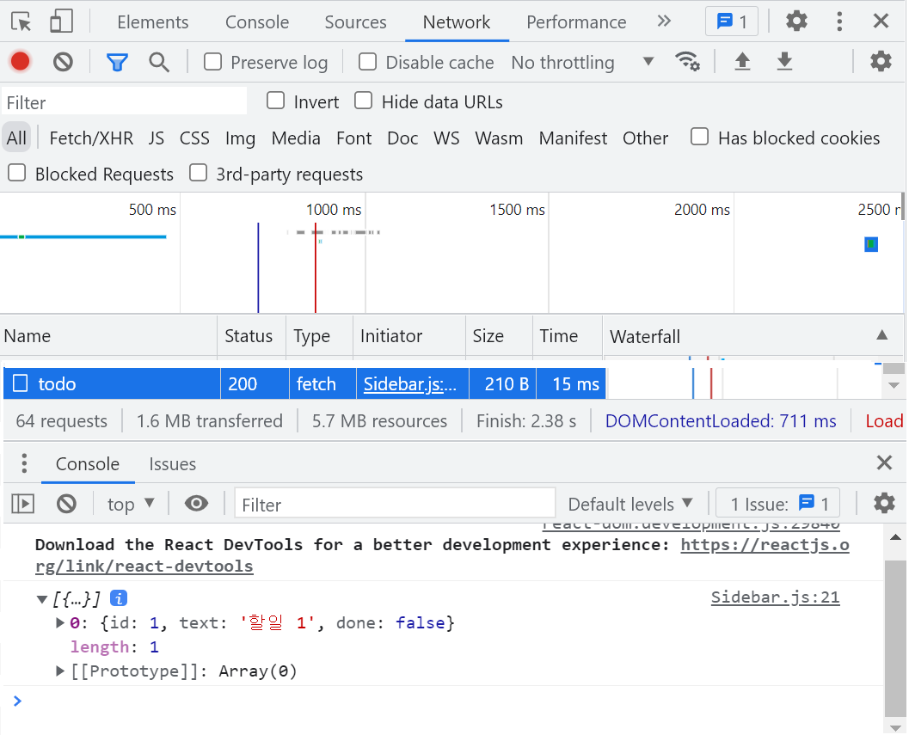Close the DevTools panel
909x735 pixels.
coord(881,21)
